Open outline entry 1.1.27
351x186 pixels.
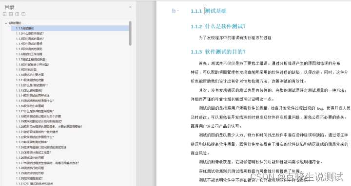48,163
